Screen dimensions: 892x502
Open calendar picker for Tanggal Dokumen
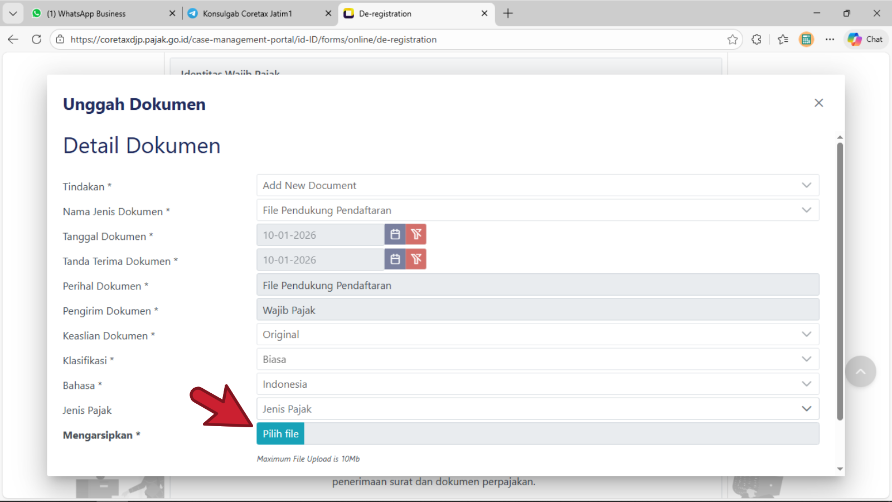[395, 235]
